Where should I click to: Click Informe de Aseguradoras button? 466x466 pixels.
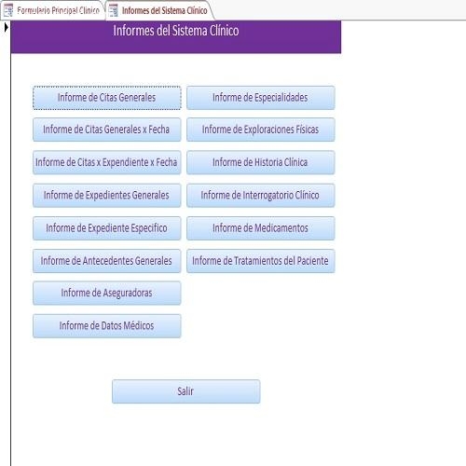107,293
